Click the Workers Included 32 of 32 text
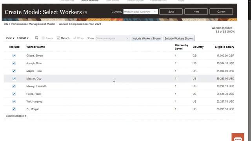 point(224,30)
